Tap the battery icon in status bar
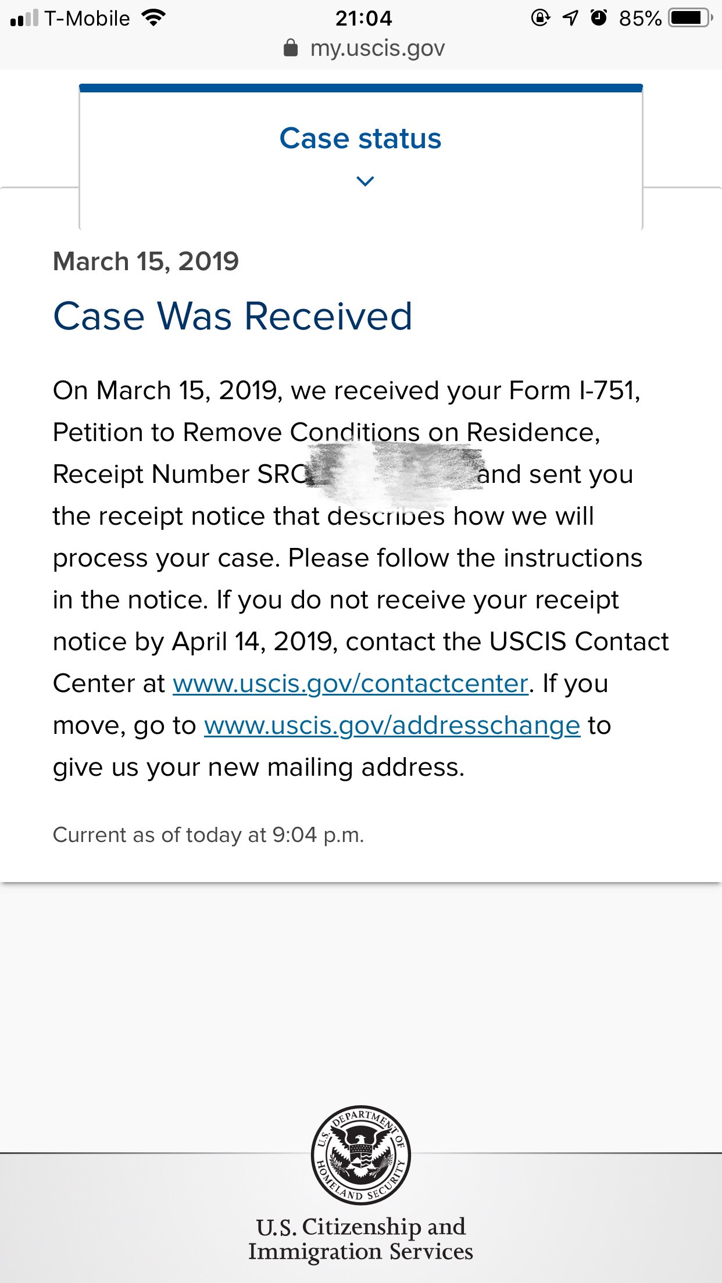This screenshot has width=722, height=1283. (x=691, y=18)
